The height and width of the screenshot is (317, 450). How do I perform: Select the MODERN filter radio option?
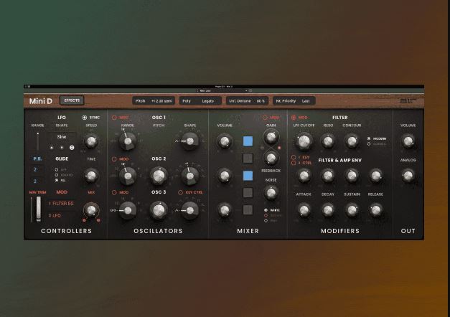pos(369,138)
